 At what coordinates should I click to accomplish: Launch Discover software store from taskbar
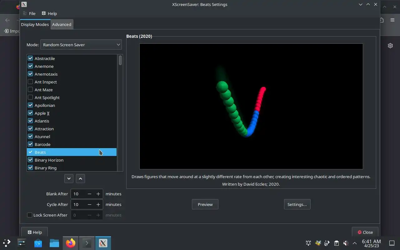click(38, 243)
